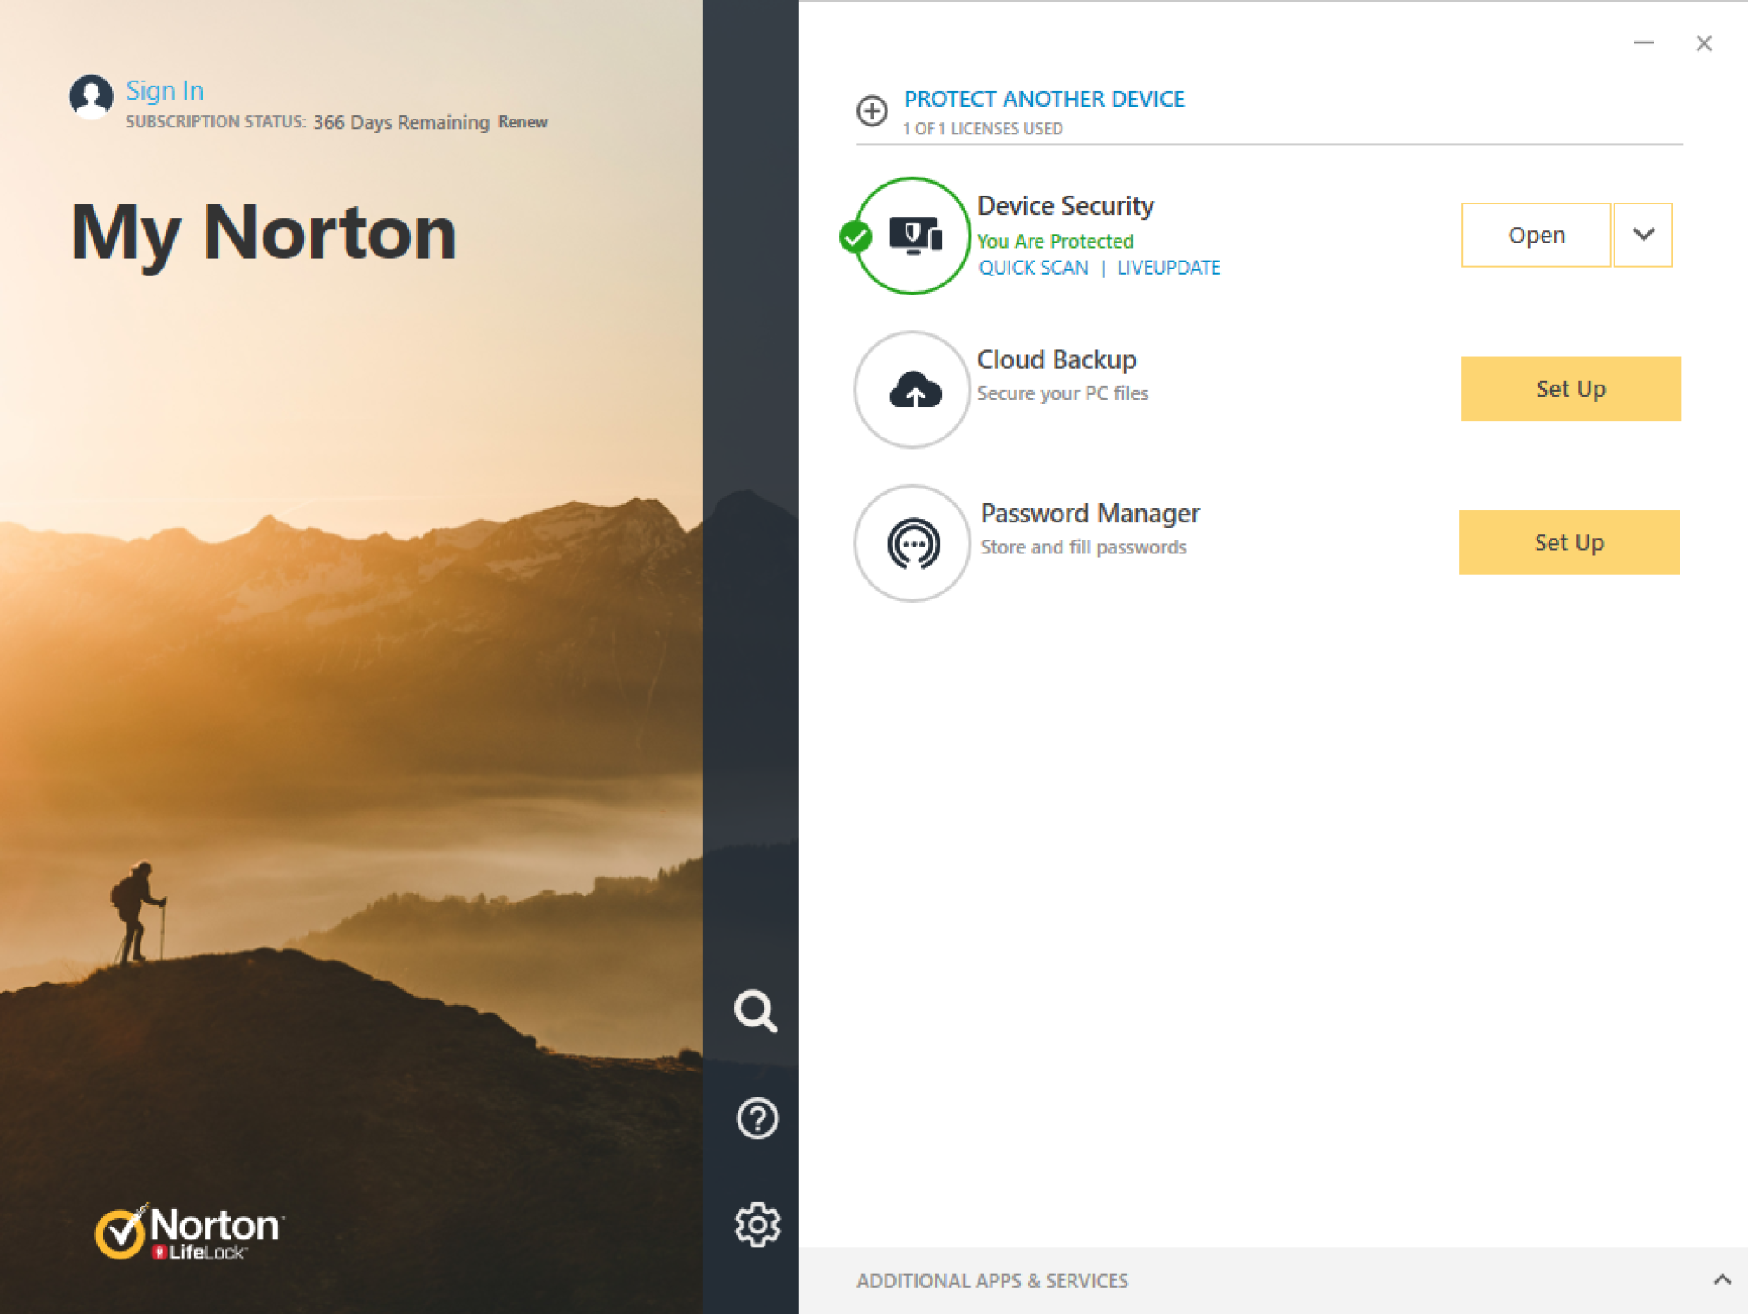Click the LIVEUPDATE link

(1169, 268)
